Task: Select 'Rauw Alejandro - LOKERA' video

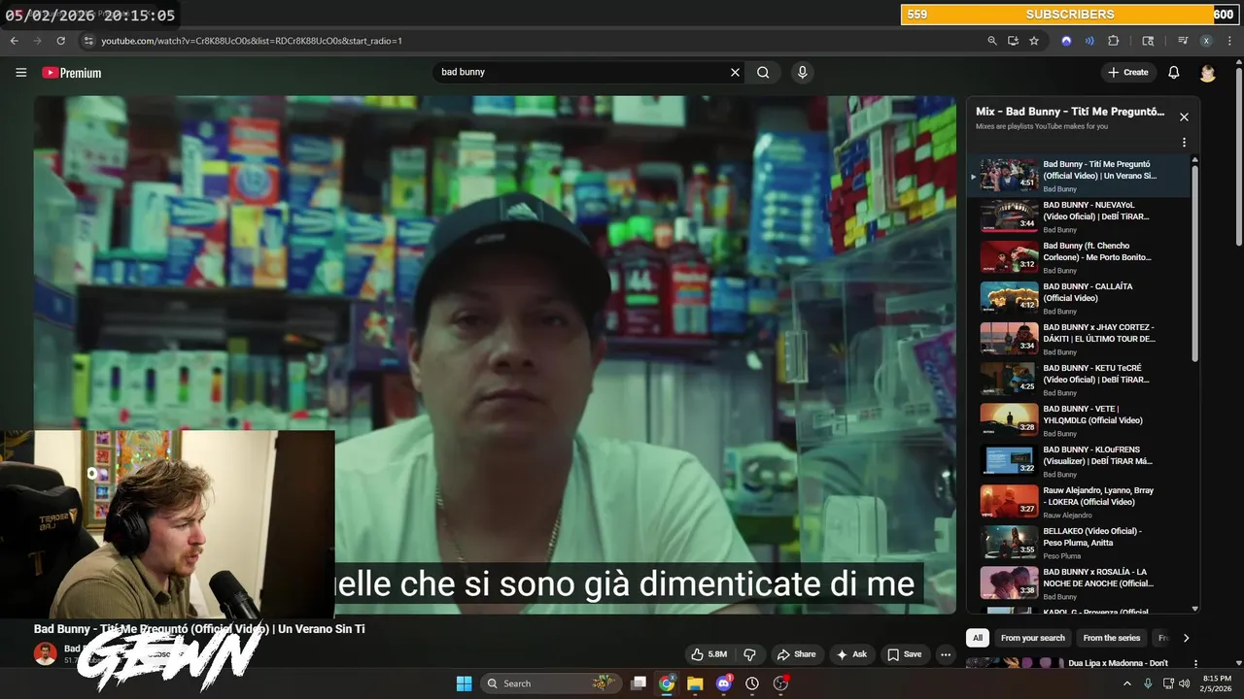Action: point(1078,502)
